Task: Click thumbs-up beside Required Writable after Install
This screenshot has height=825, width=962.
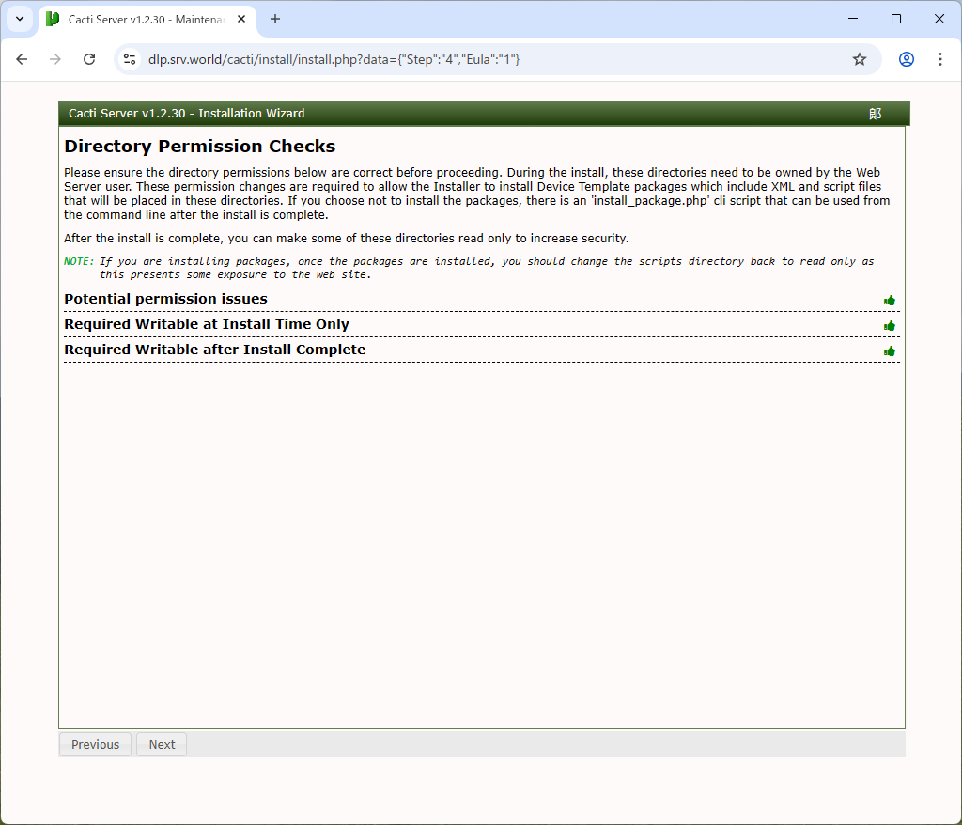Action: pyautogui.click(x=889, y=351)
